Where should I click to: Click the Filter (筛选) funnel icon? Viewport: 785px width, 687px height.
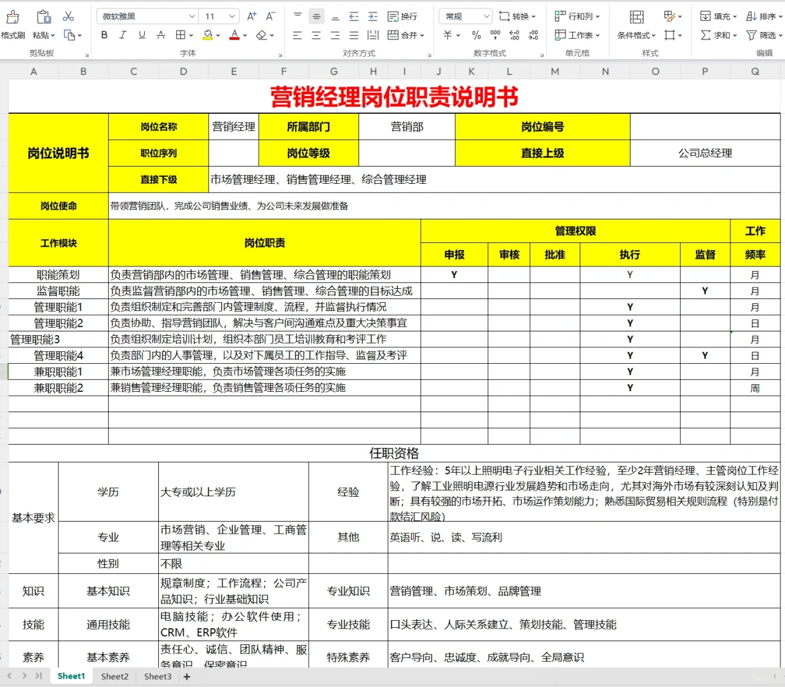pyautogui.click(x=756, y=36)
